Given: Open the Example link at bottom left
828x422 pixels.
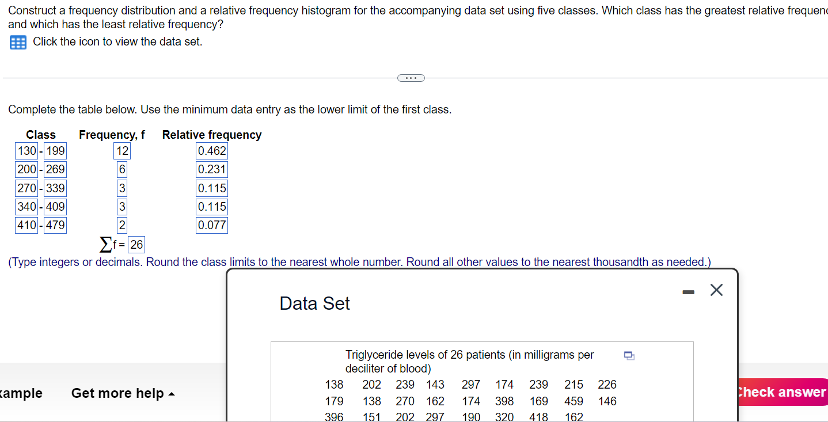Looking at the screenshot, I should pyautogui.click(x=21, y=393).
